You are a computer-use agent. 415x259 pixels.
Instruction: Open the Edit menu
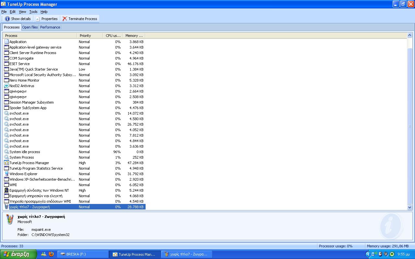point(13,12)
